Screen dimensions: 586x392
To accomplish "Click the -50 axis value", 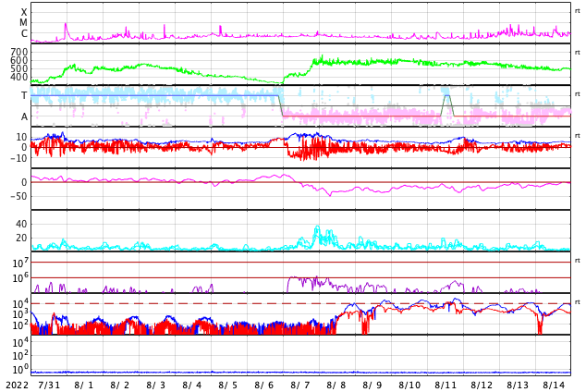I will pyautogui.click(x=18, y=196).
